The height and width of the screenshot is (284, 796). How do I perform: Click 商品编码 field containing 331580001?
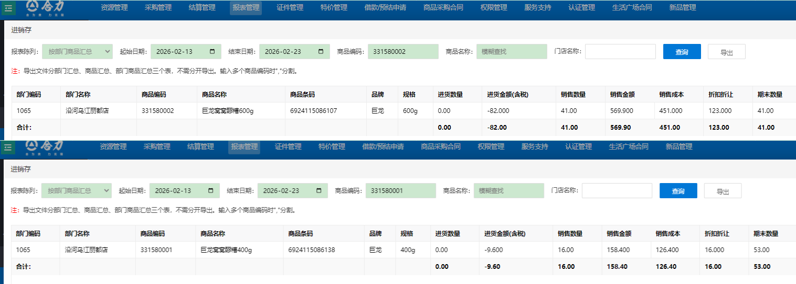[400, 191]
